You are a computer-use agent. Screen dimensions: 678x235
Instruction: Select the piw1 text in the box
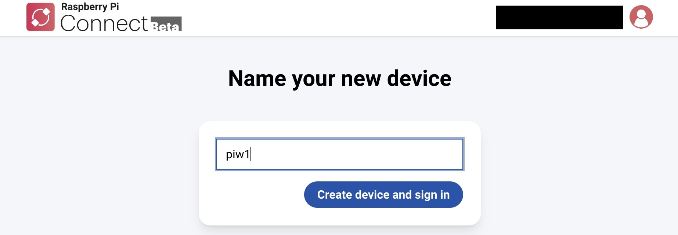[x=239, y=154]
